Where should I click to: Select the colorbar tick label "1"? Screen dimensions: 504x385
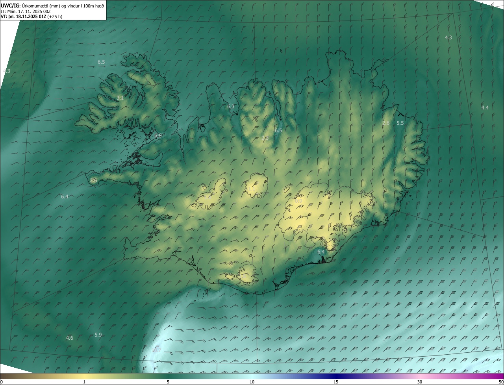coord(84,382)
